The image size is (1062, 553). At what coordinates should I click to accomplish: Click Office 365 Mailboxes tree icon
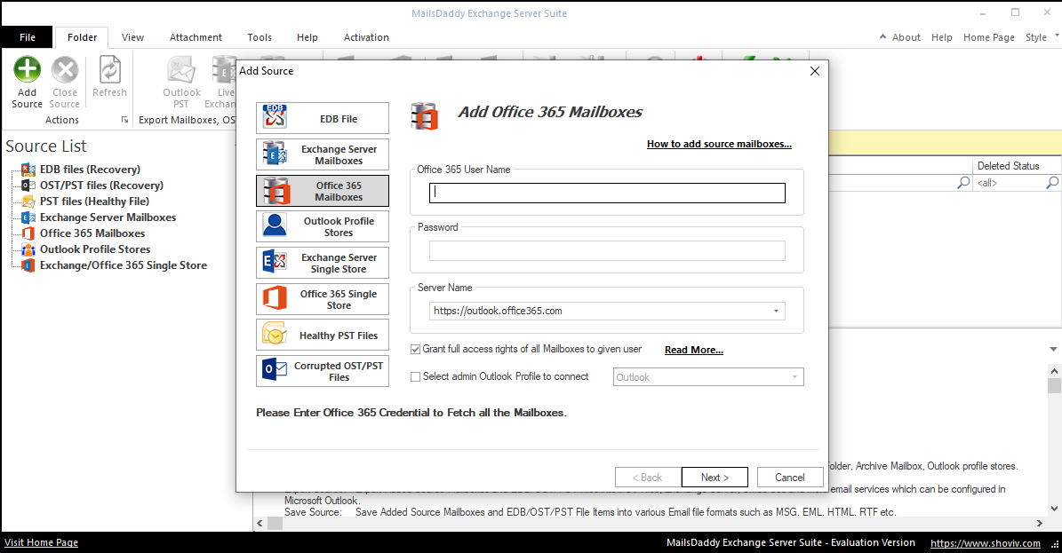(28, 233)
